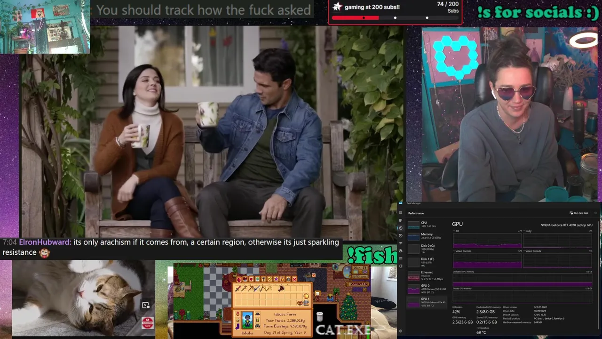Click Stardew inventory trash can
The image size is (602, 339).
pyautogui.click(x=320, y=316)
